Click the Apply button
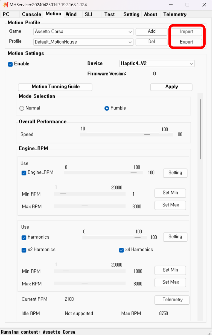This screenshot has width=213, height=335. point(171,87)
